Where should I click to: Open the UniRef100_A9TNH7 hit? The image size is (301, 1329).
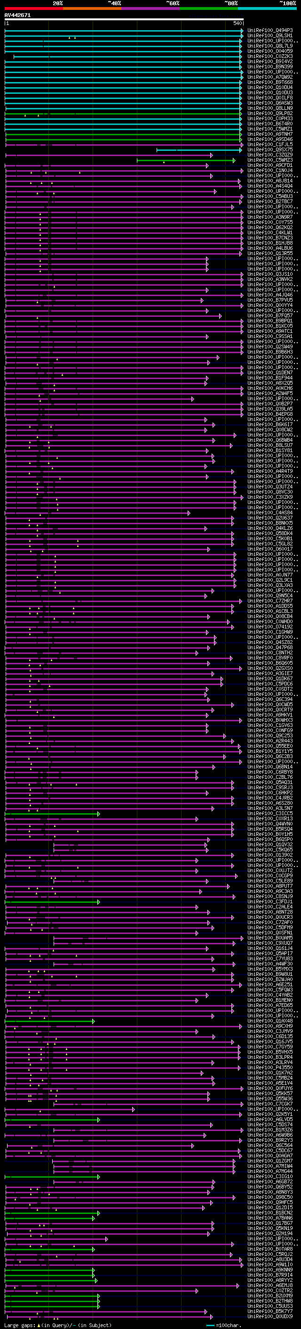[270, 134]
